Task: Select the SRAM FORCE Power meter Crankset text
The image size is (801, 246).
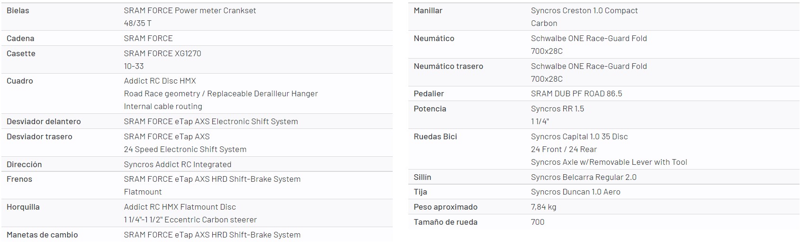Action: tap(189, 10)
